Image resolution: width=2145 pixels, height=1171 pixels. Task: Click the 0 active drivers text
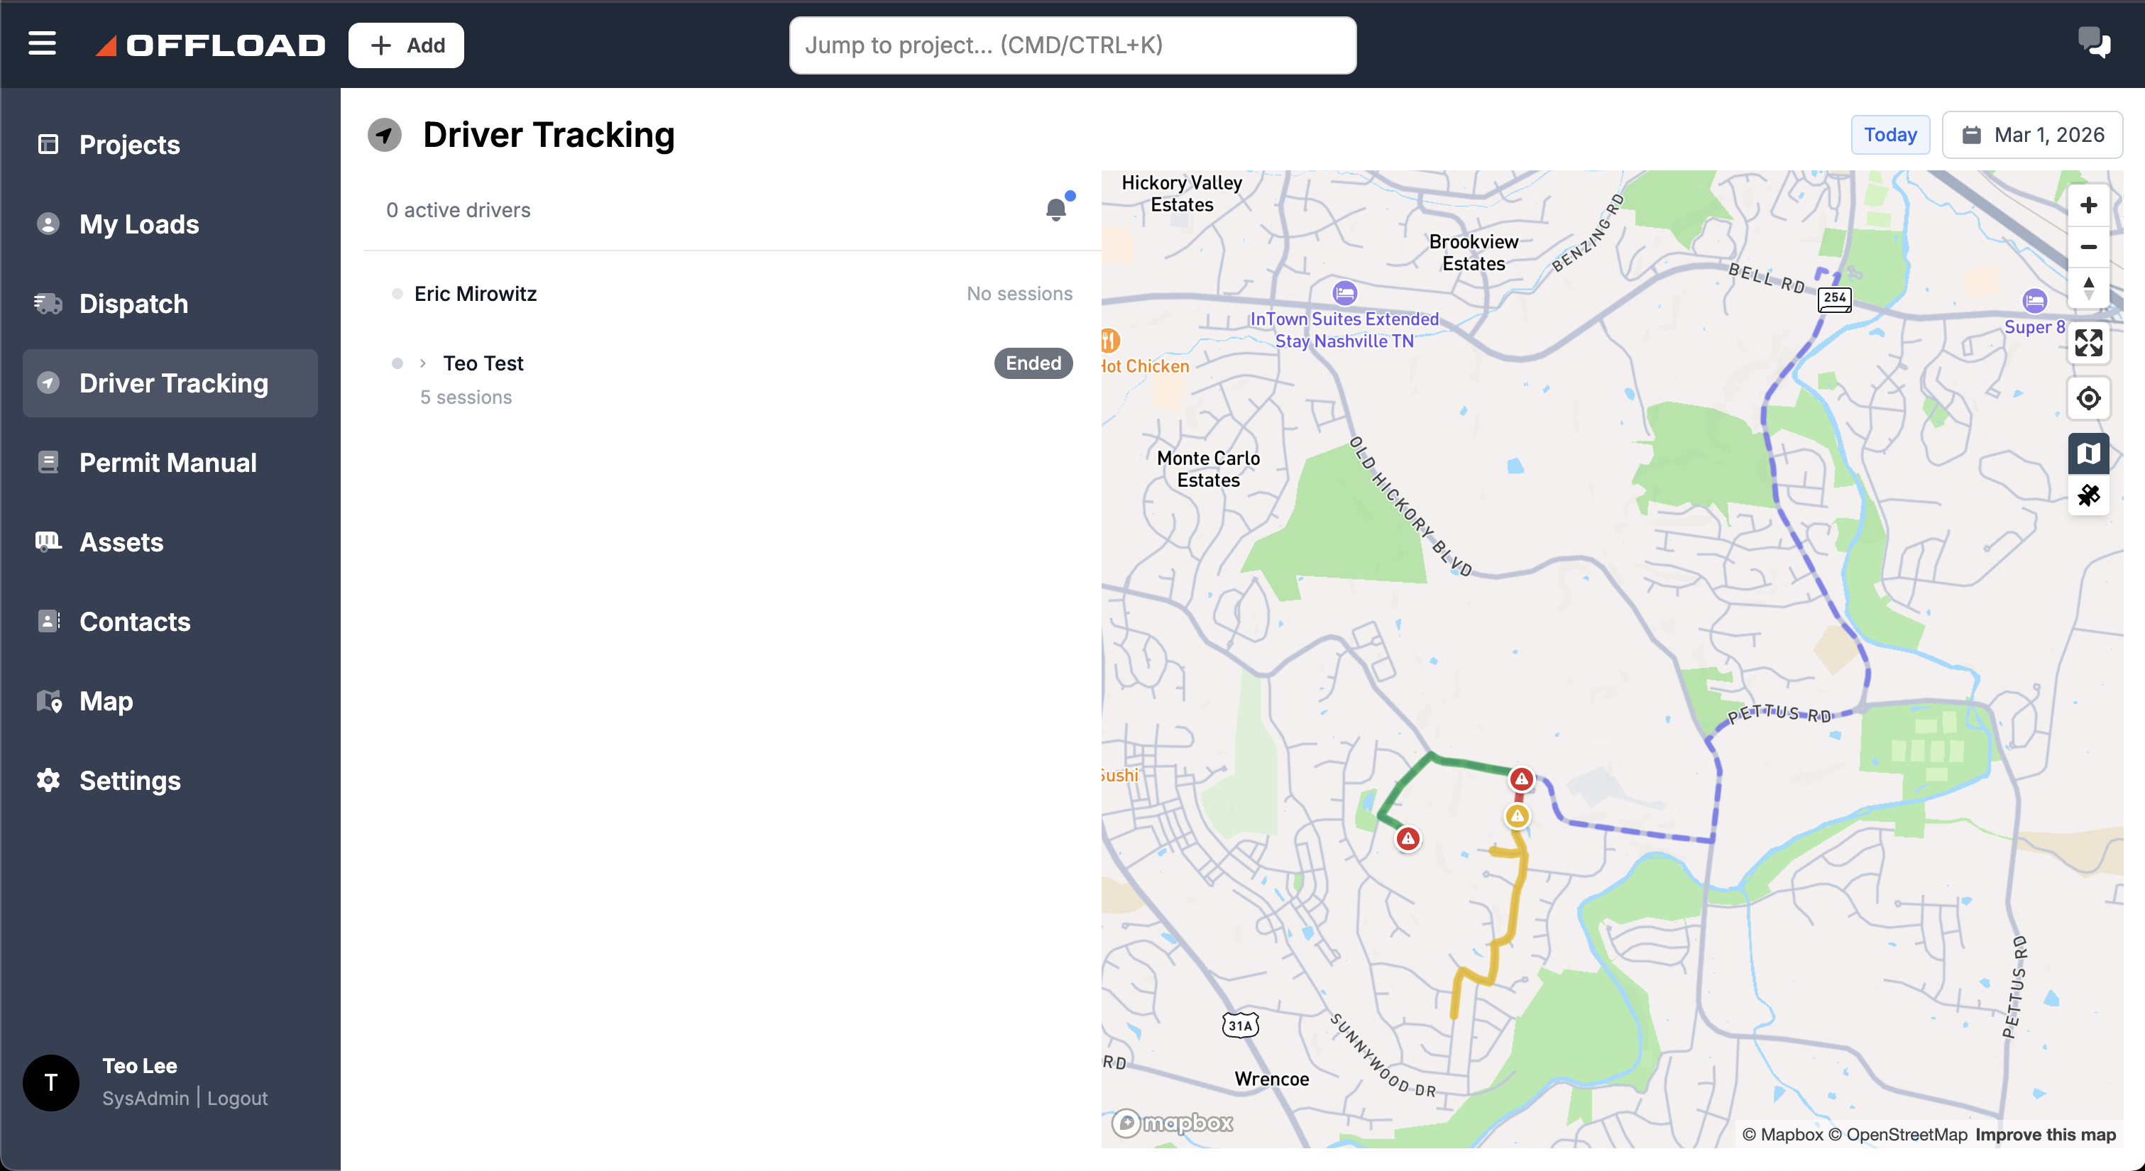tap(458, 210)
